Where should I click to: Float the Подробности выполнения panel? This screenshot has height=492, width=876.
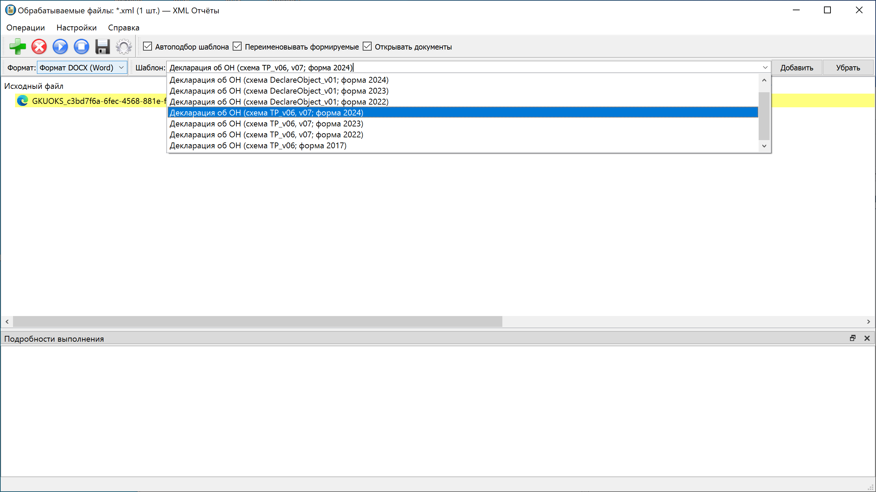point(853,338)
